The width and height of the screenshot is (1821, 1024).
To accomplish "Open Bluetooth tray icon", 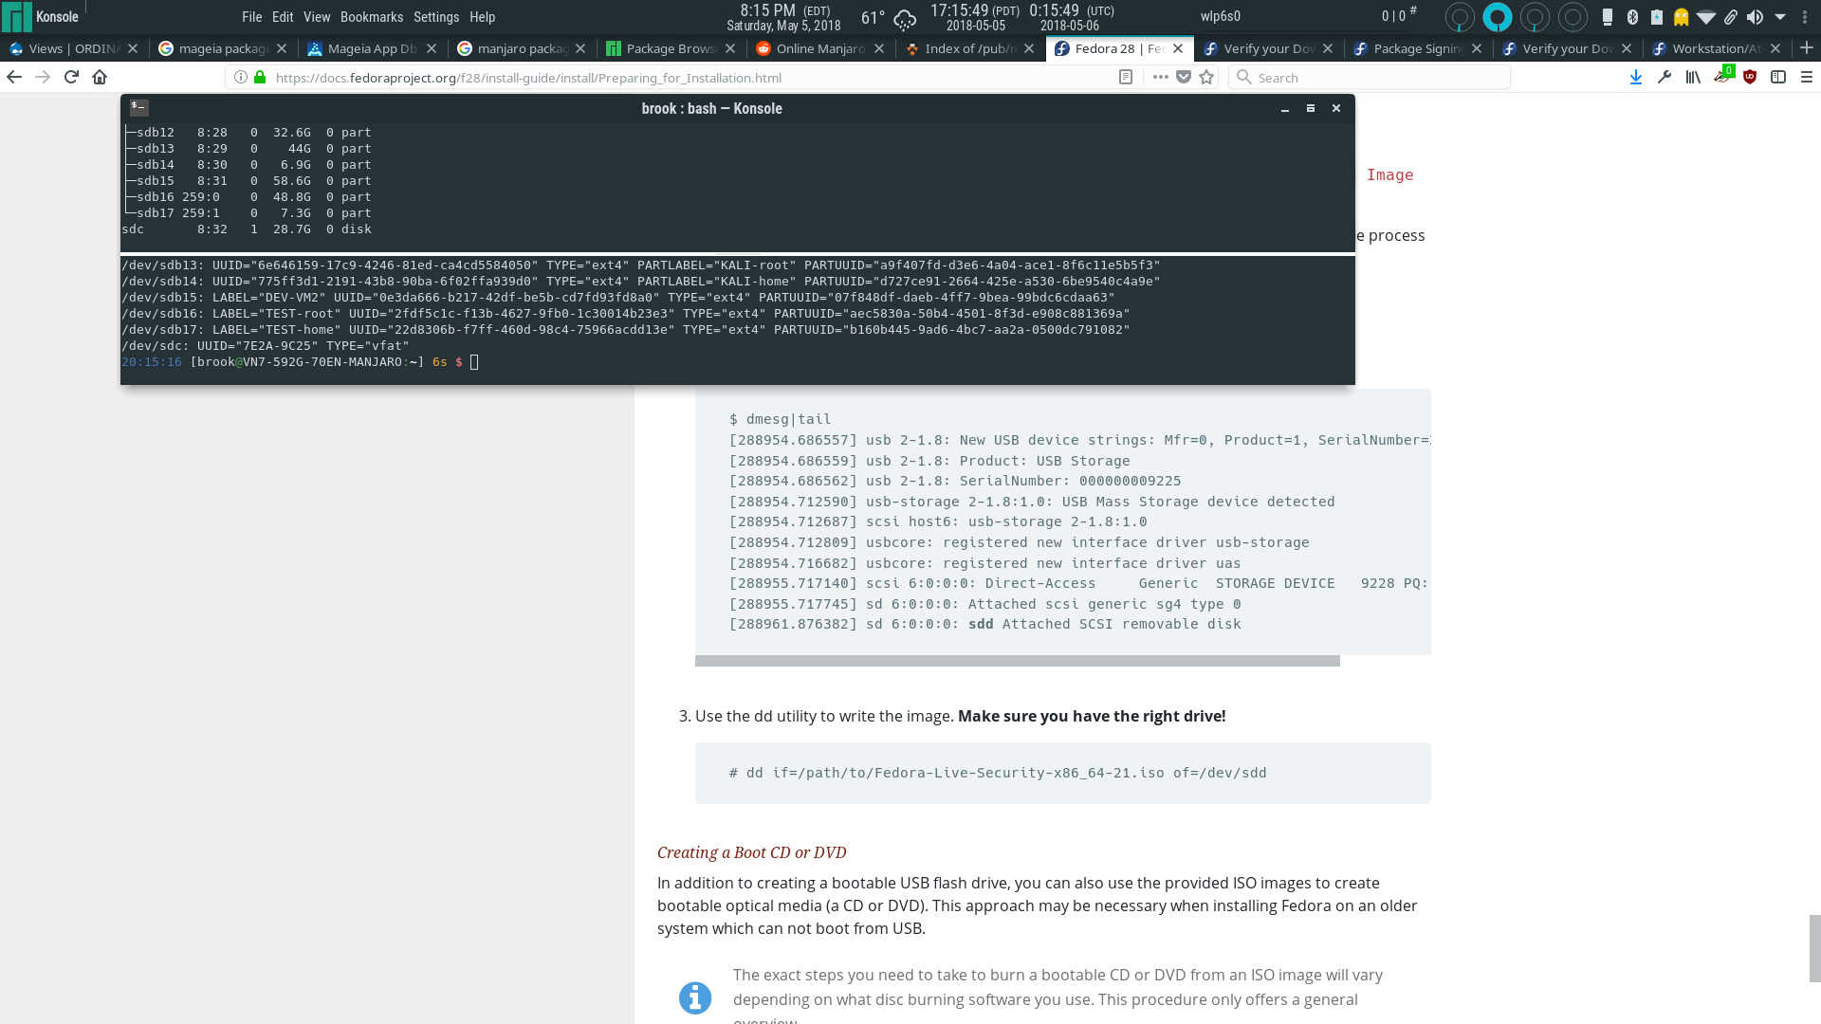I will (x=1632, y=16).
